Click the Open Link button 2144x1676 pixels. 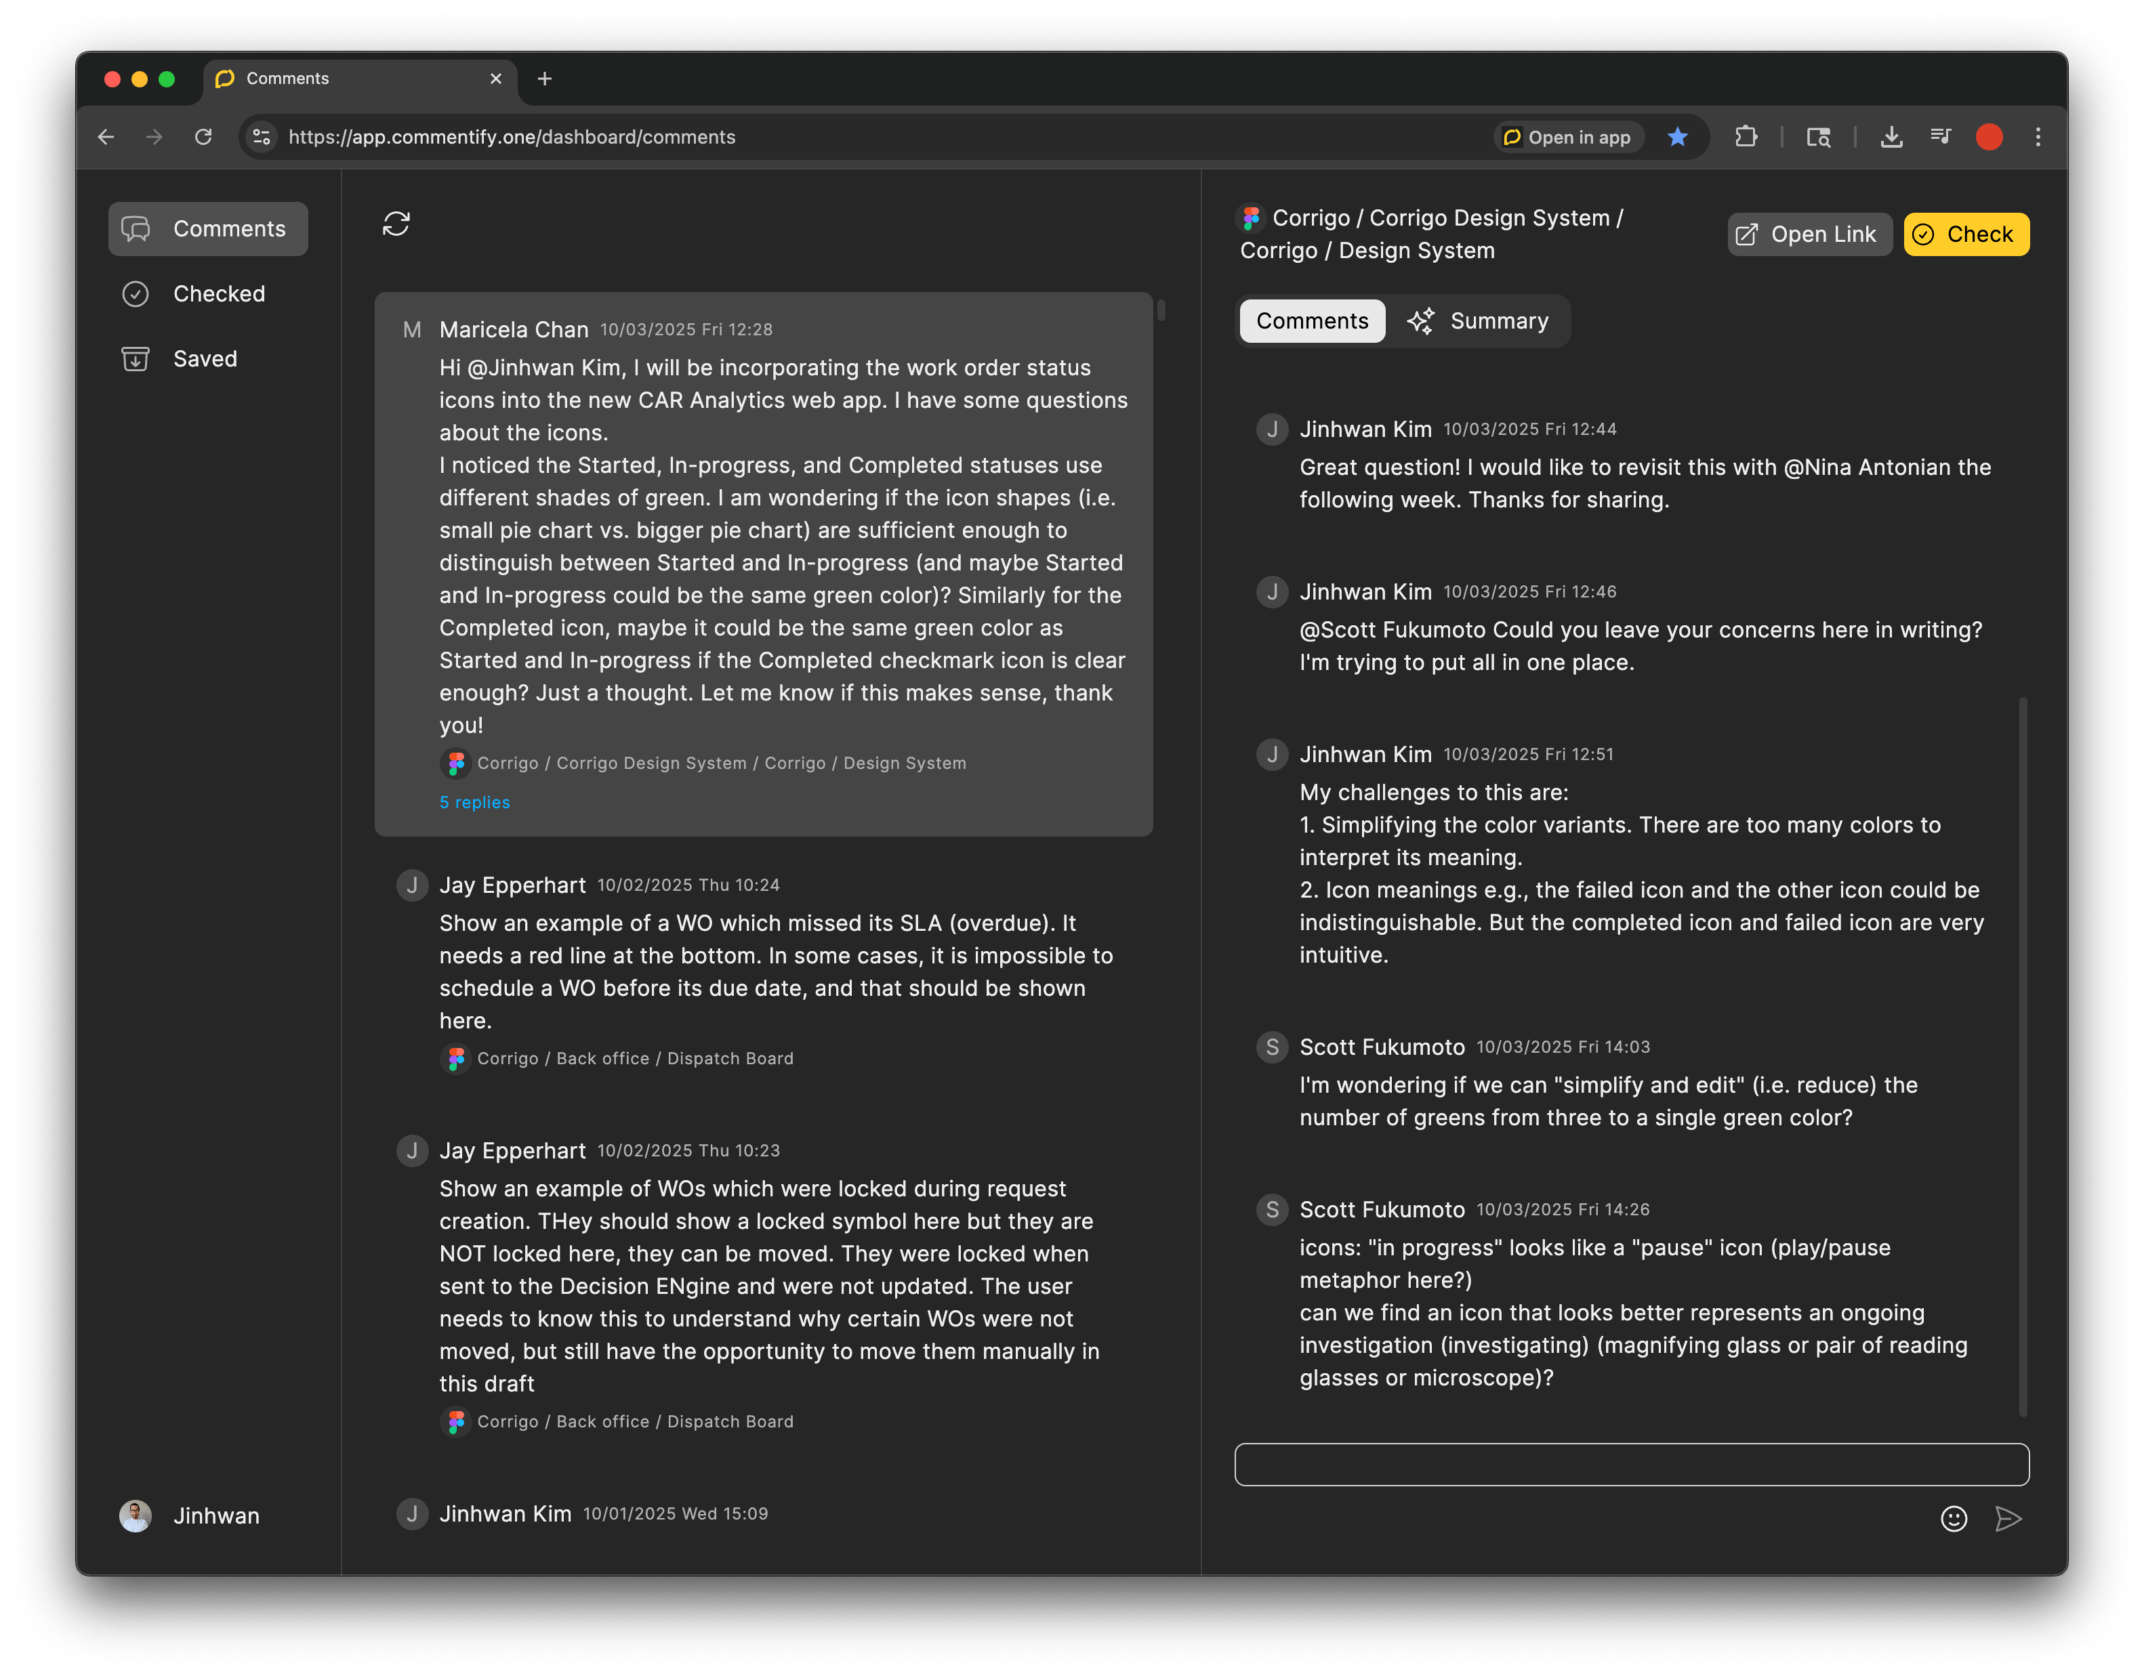1809,234
